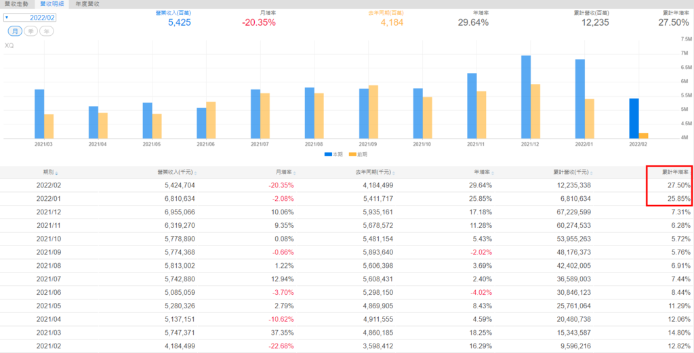Select the 營收明細 tab
The width and height of the screenshot is (694, 353).
(52, 3)
